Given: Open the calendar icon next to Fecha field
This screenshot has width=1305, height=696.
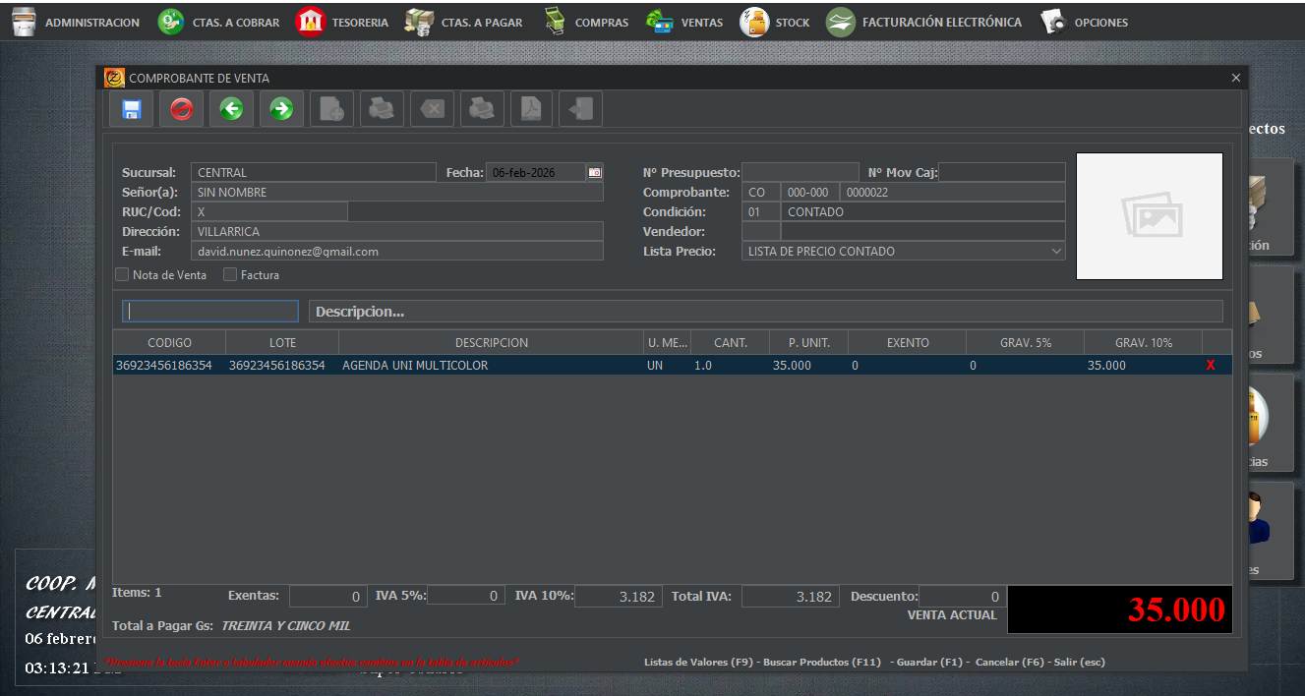Looking at the screenshot, I should [594, 172].
